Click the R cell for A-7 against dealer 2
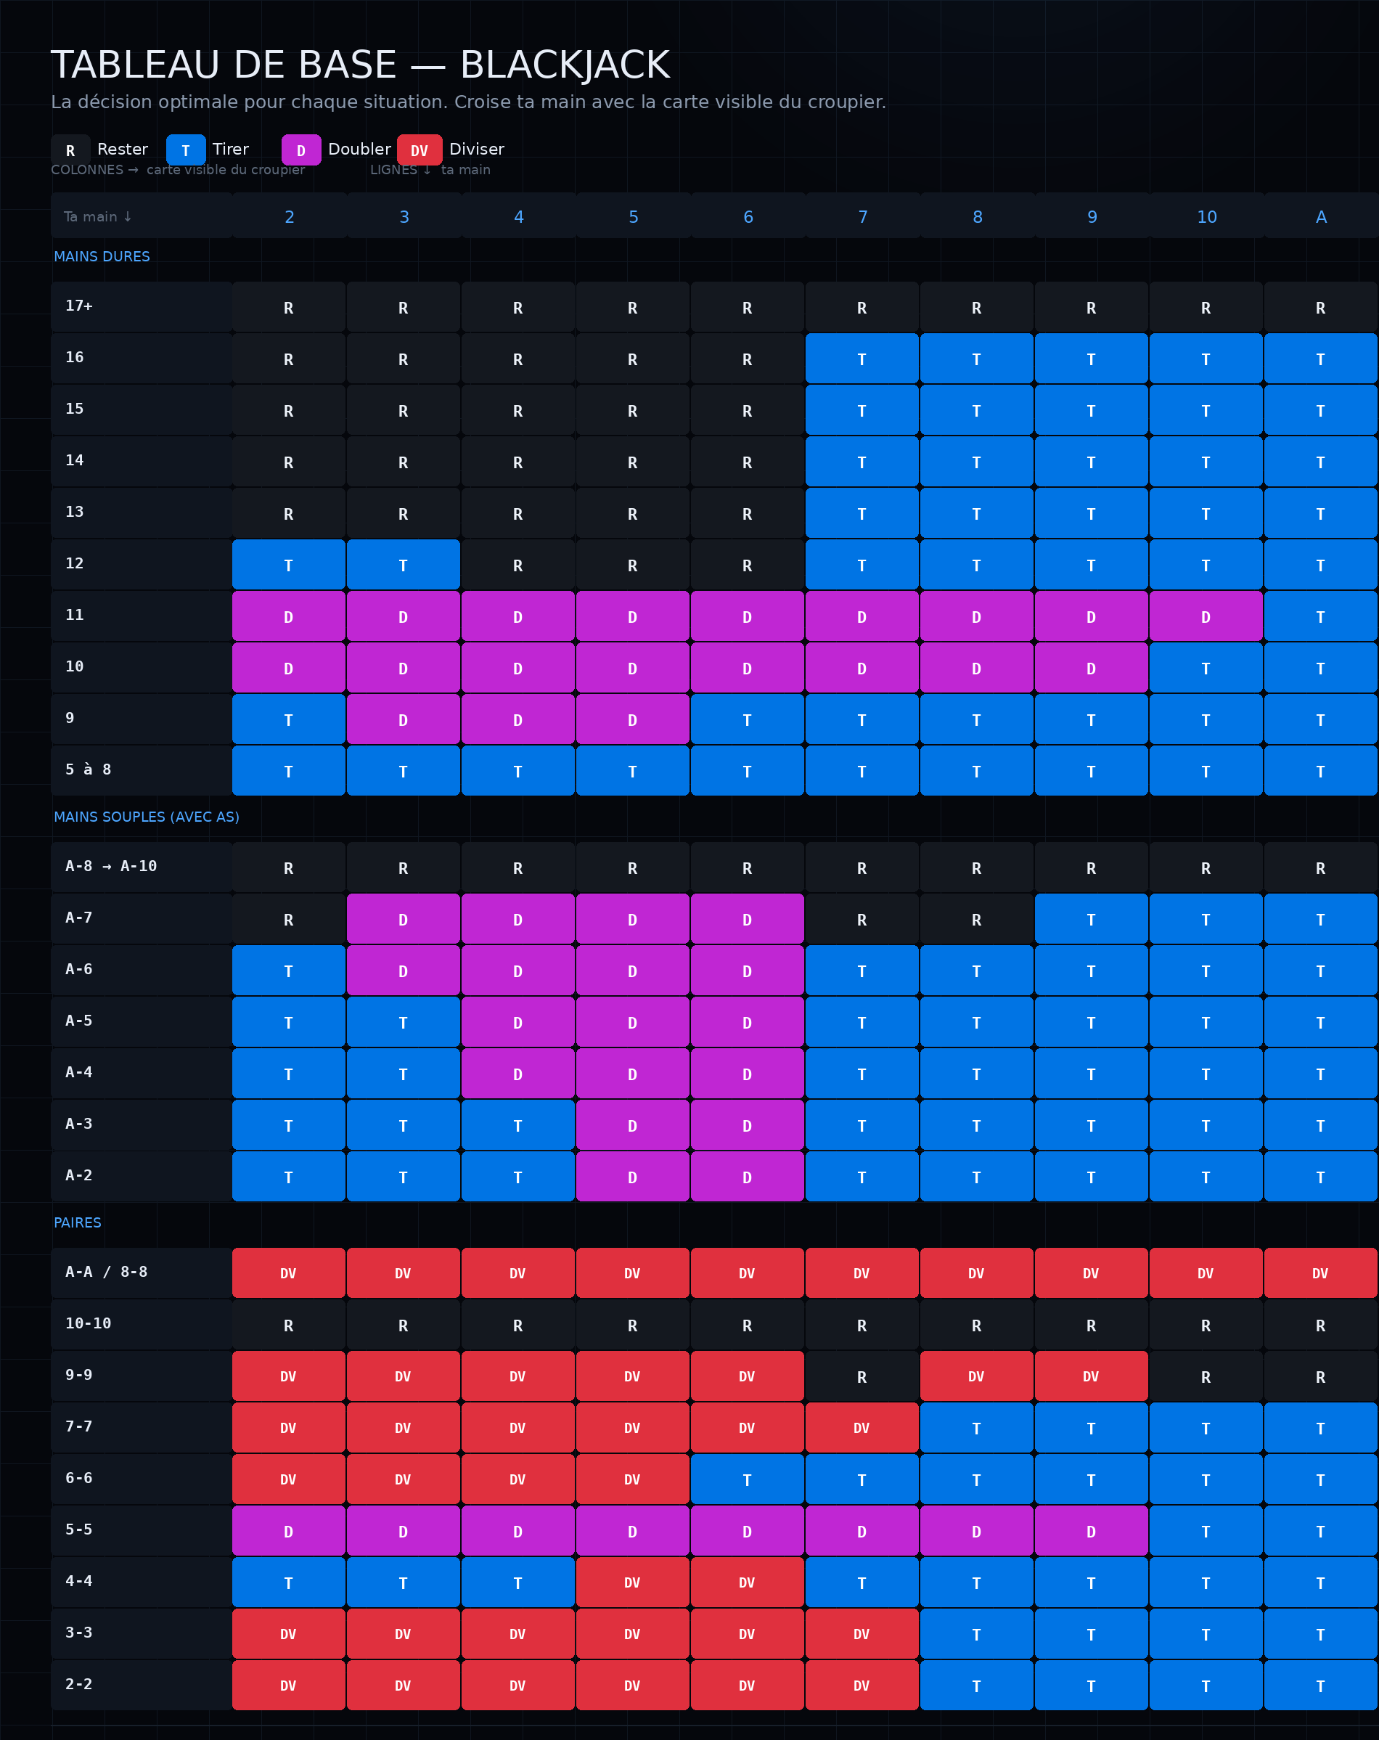 click(289, 918)
